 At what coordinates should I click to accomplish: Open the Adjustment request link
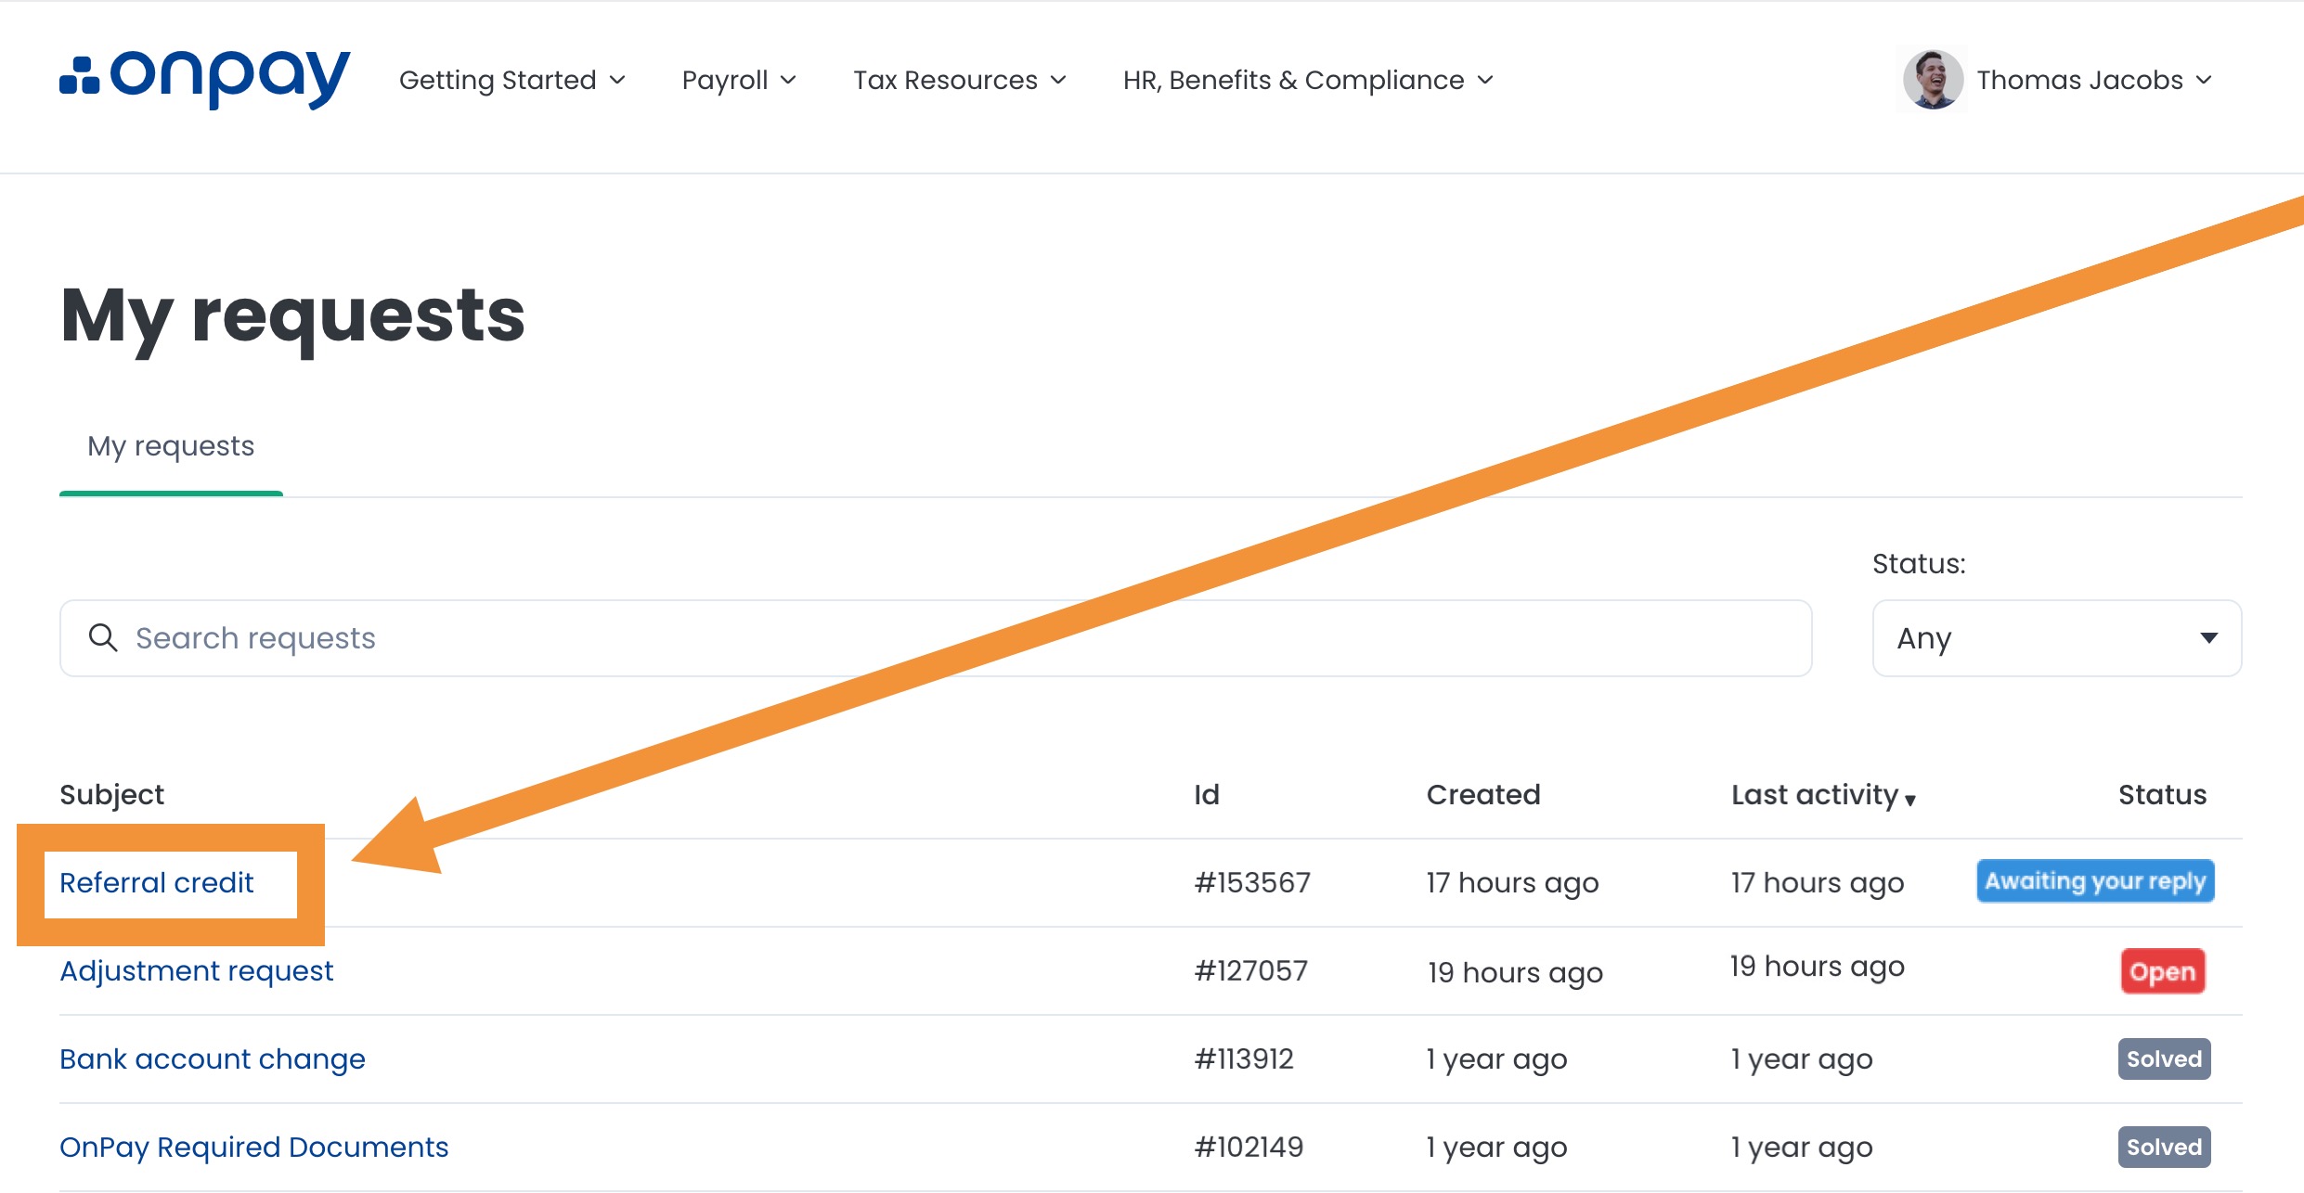coord(196,971)
